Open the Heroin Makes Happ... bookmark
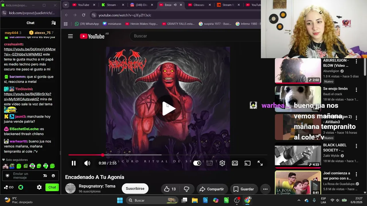This screenshot has height=206, width=367. click(142, 24)
